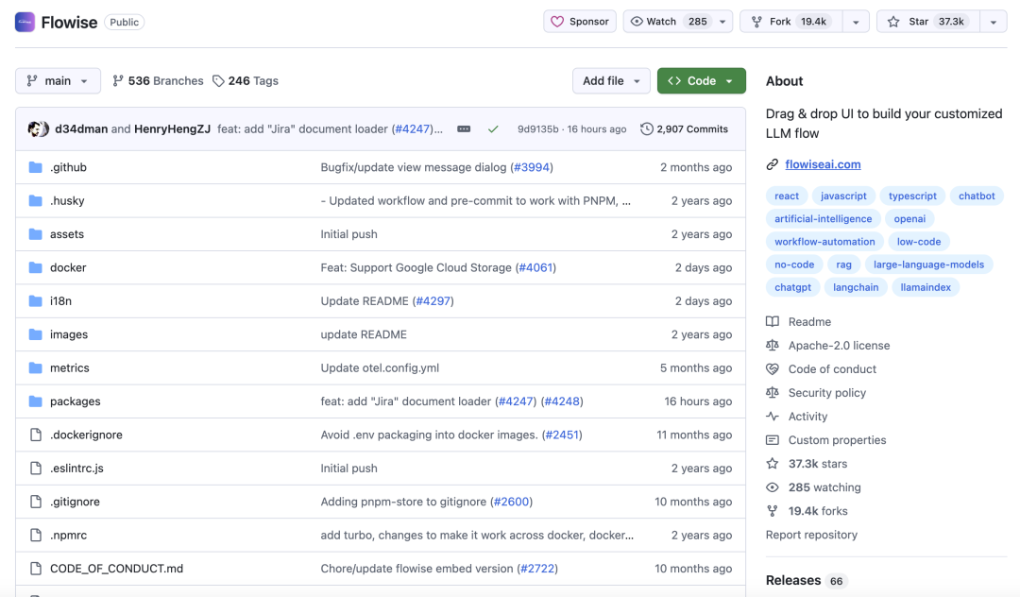The image size is (1020, 597).
Task: Click the openai topic tag
Action: (x=909, y=218)
